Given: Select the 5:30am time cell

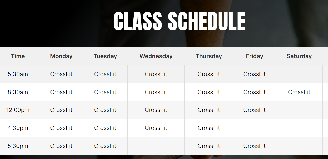Looking at the screenshot, I should [x=18, y=74].
